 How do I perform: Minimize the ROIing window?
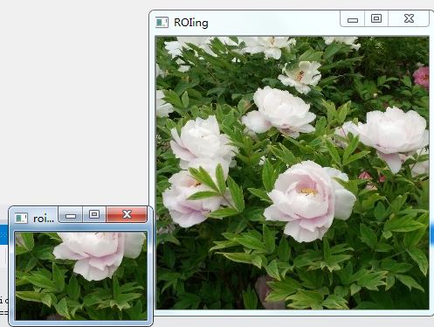pos(353,19)
